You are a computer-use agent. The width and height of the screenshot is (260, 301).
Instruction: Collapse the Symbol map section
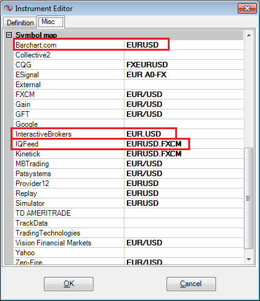(x=9, y=35)
